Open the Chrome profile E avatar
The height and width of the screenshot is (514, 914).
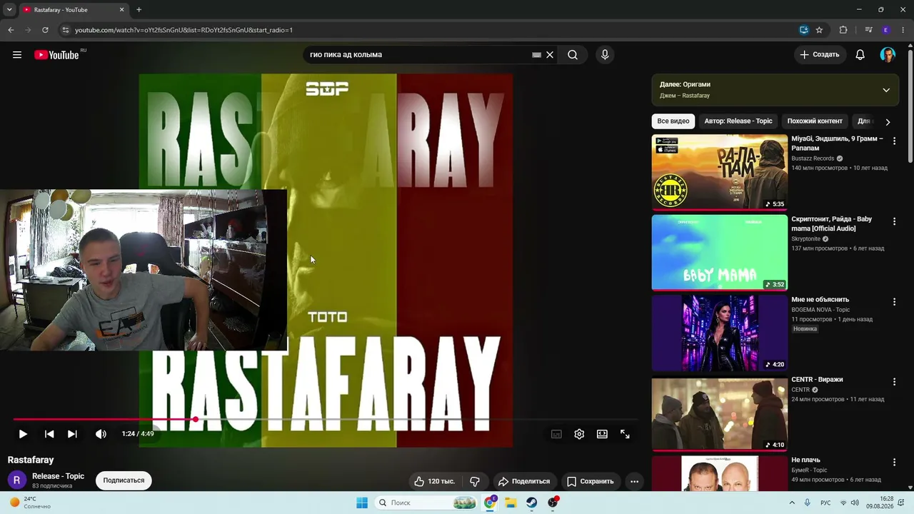click(x=886, y=30)
